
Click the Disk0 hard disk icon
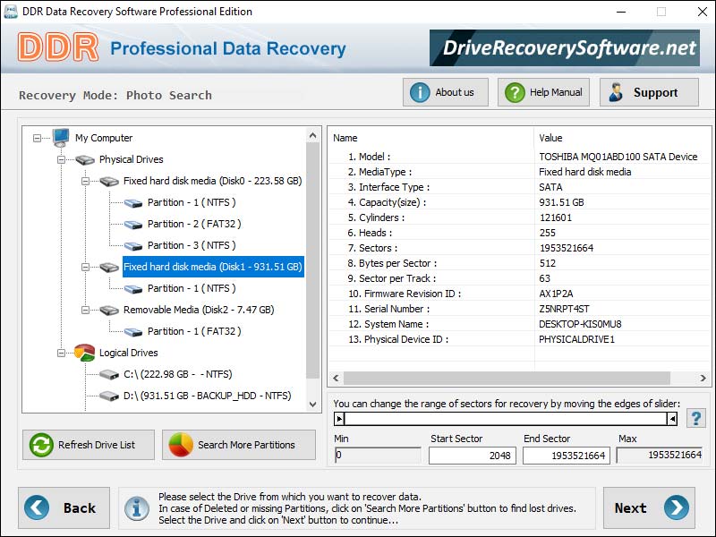(x=109, y=182)
